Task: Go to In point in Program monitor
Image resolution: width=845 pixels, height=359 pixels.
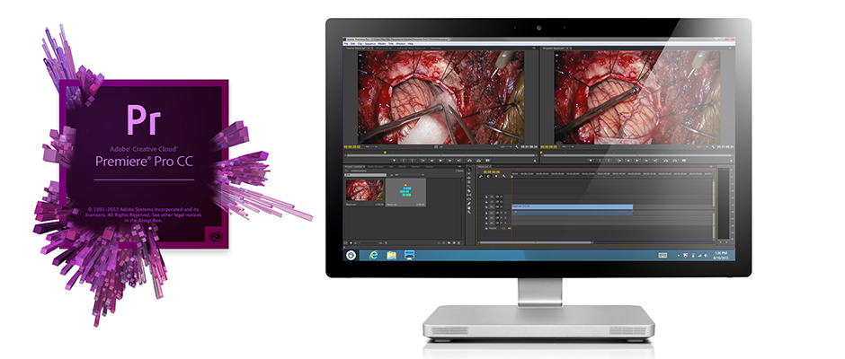Action: coord(619,161)
